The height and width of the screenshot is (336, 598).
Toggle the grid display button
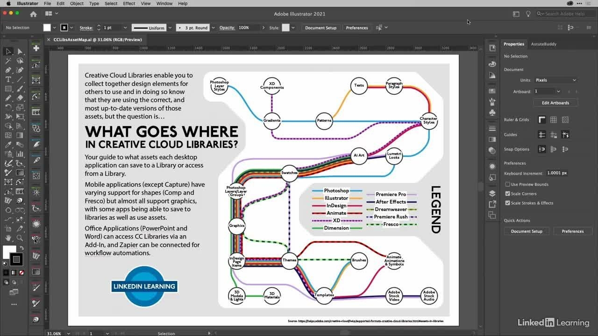[x=554, y=120]
